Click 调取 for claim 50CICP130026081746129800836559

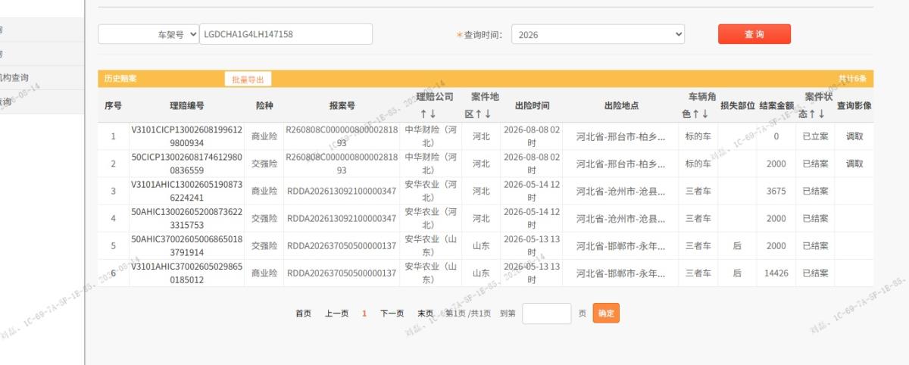(854, 164)
